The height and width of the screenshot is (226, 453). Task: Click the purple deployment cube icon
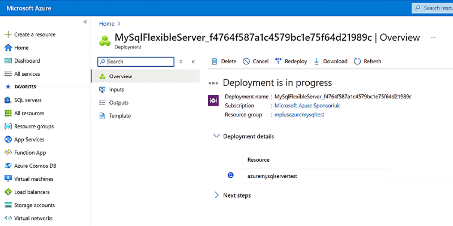pos(213,101)
